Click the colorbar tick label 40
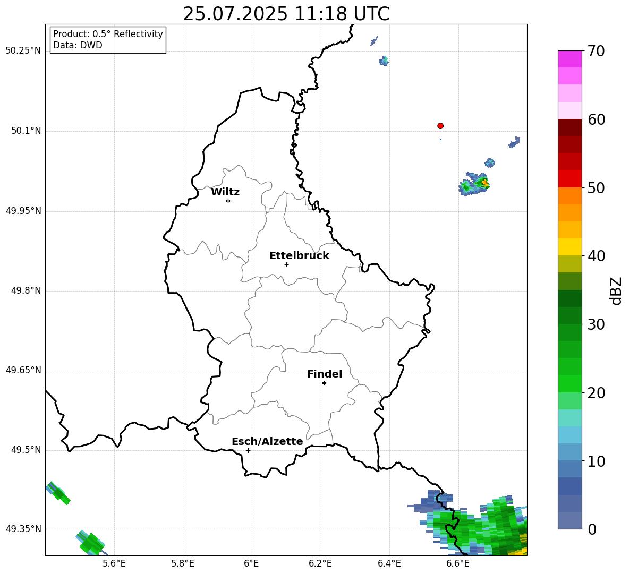Screen dimensions: 629x574 click(596, 256)
